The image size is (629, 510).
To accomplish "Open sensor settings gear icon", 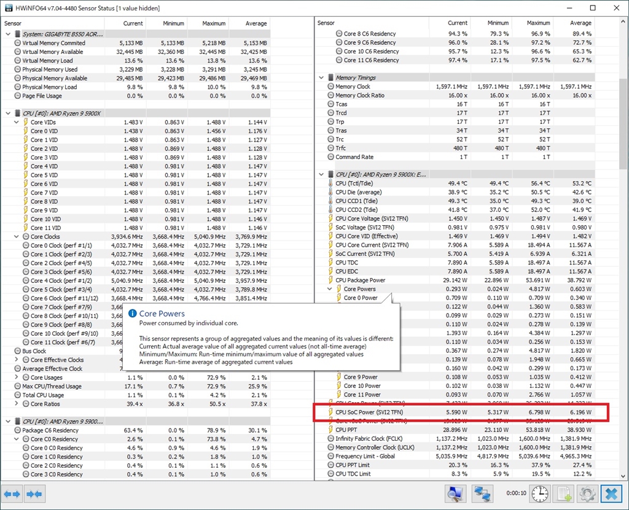I will point(587,493).
